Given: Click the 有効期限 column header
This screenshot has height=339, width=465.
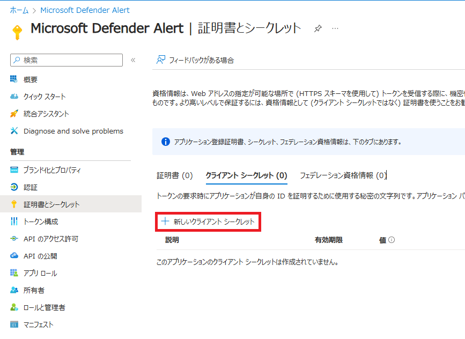Looking at the screenshot, I should (x=329, y=240).
